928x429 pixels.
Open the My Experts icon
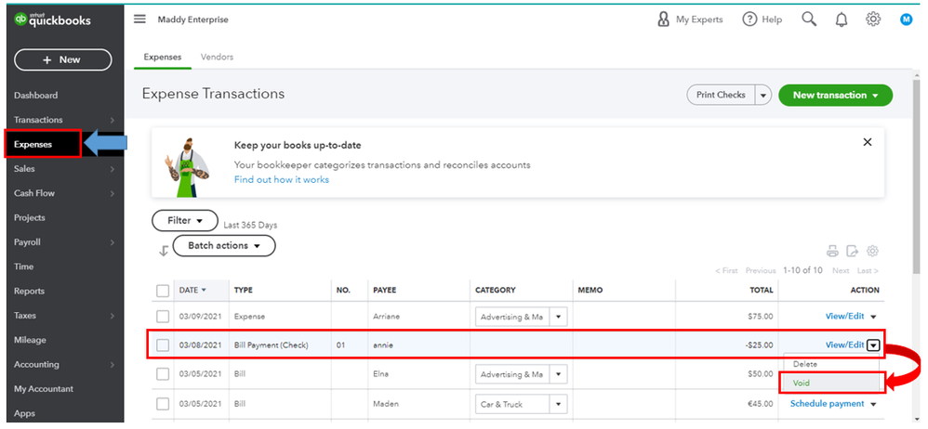pyautogui.click(x=664, y=19)
